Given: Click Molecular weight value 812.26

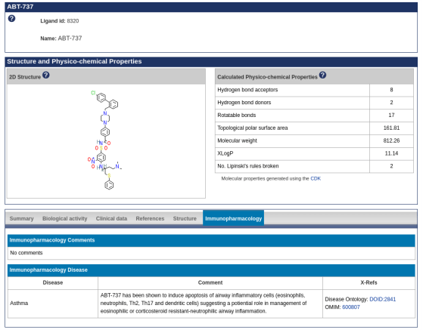Looking at the screenshot, I should pyautogui.click(x=391, y=140).
